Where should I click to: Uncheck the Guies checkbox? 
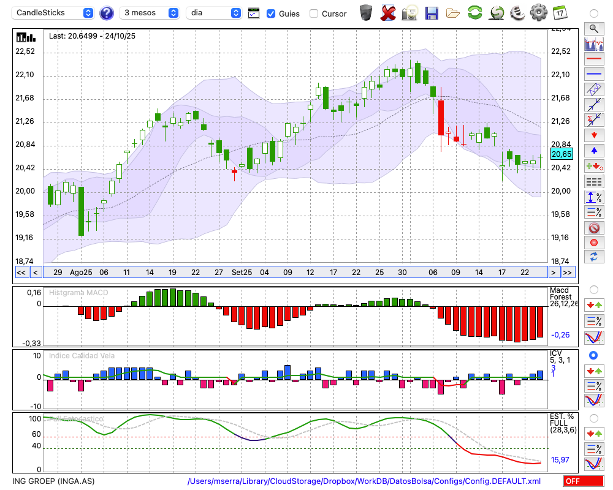pos(271,13)
